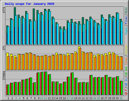This screenshot has height=101, width=129.
Task: Click day label 9 on the x-axis
Action: pyautogui.click(x=39, y=98)
